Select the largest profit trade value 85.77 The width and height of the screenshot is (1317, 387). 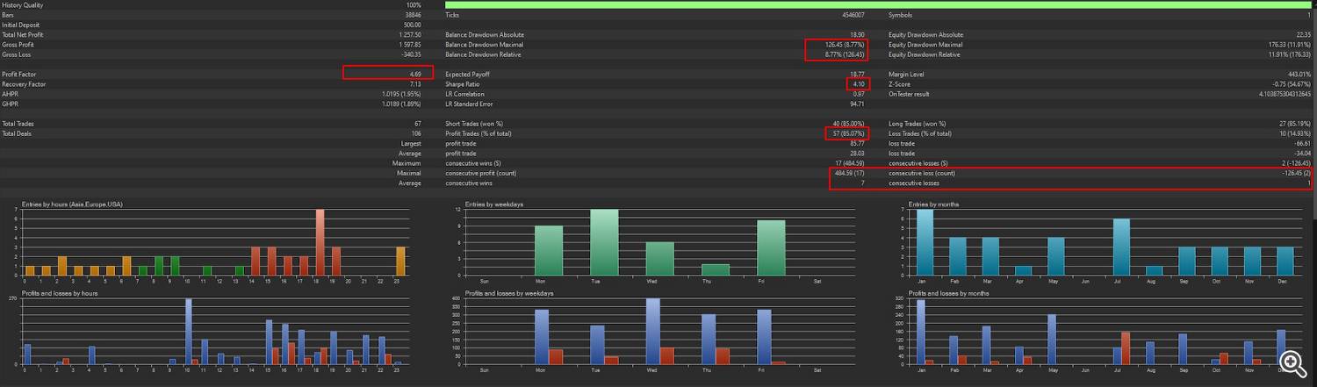pos(858,143)
